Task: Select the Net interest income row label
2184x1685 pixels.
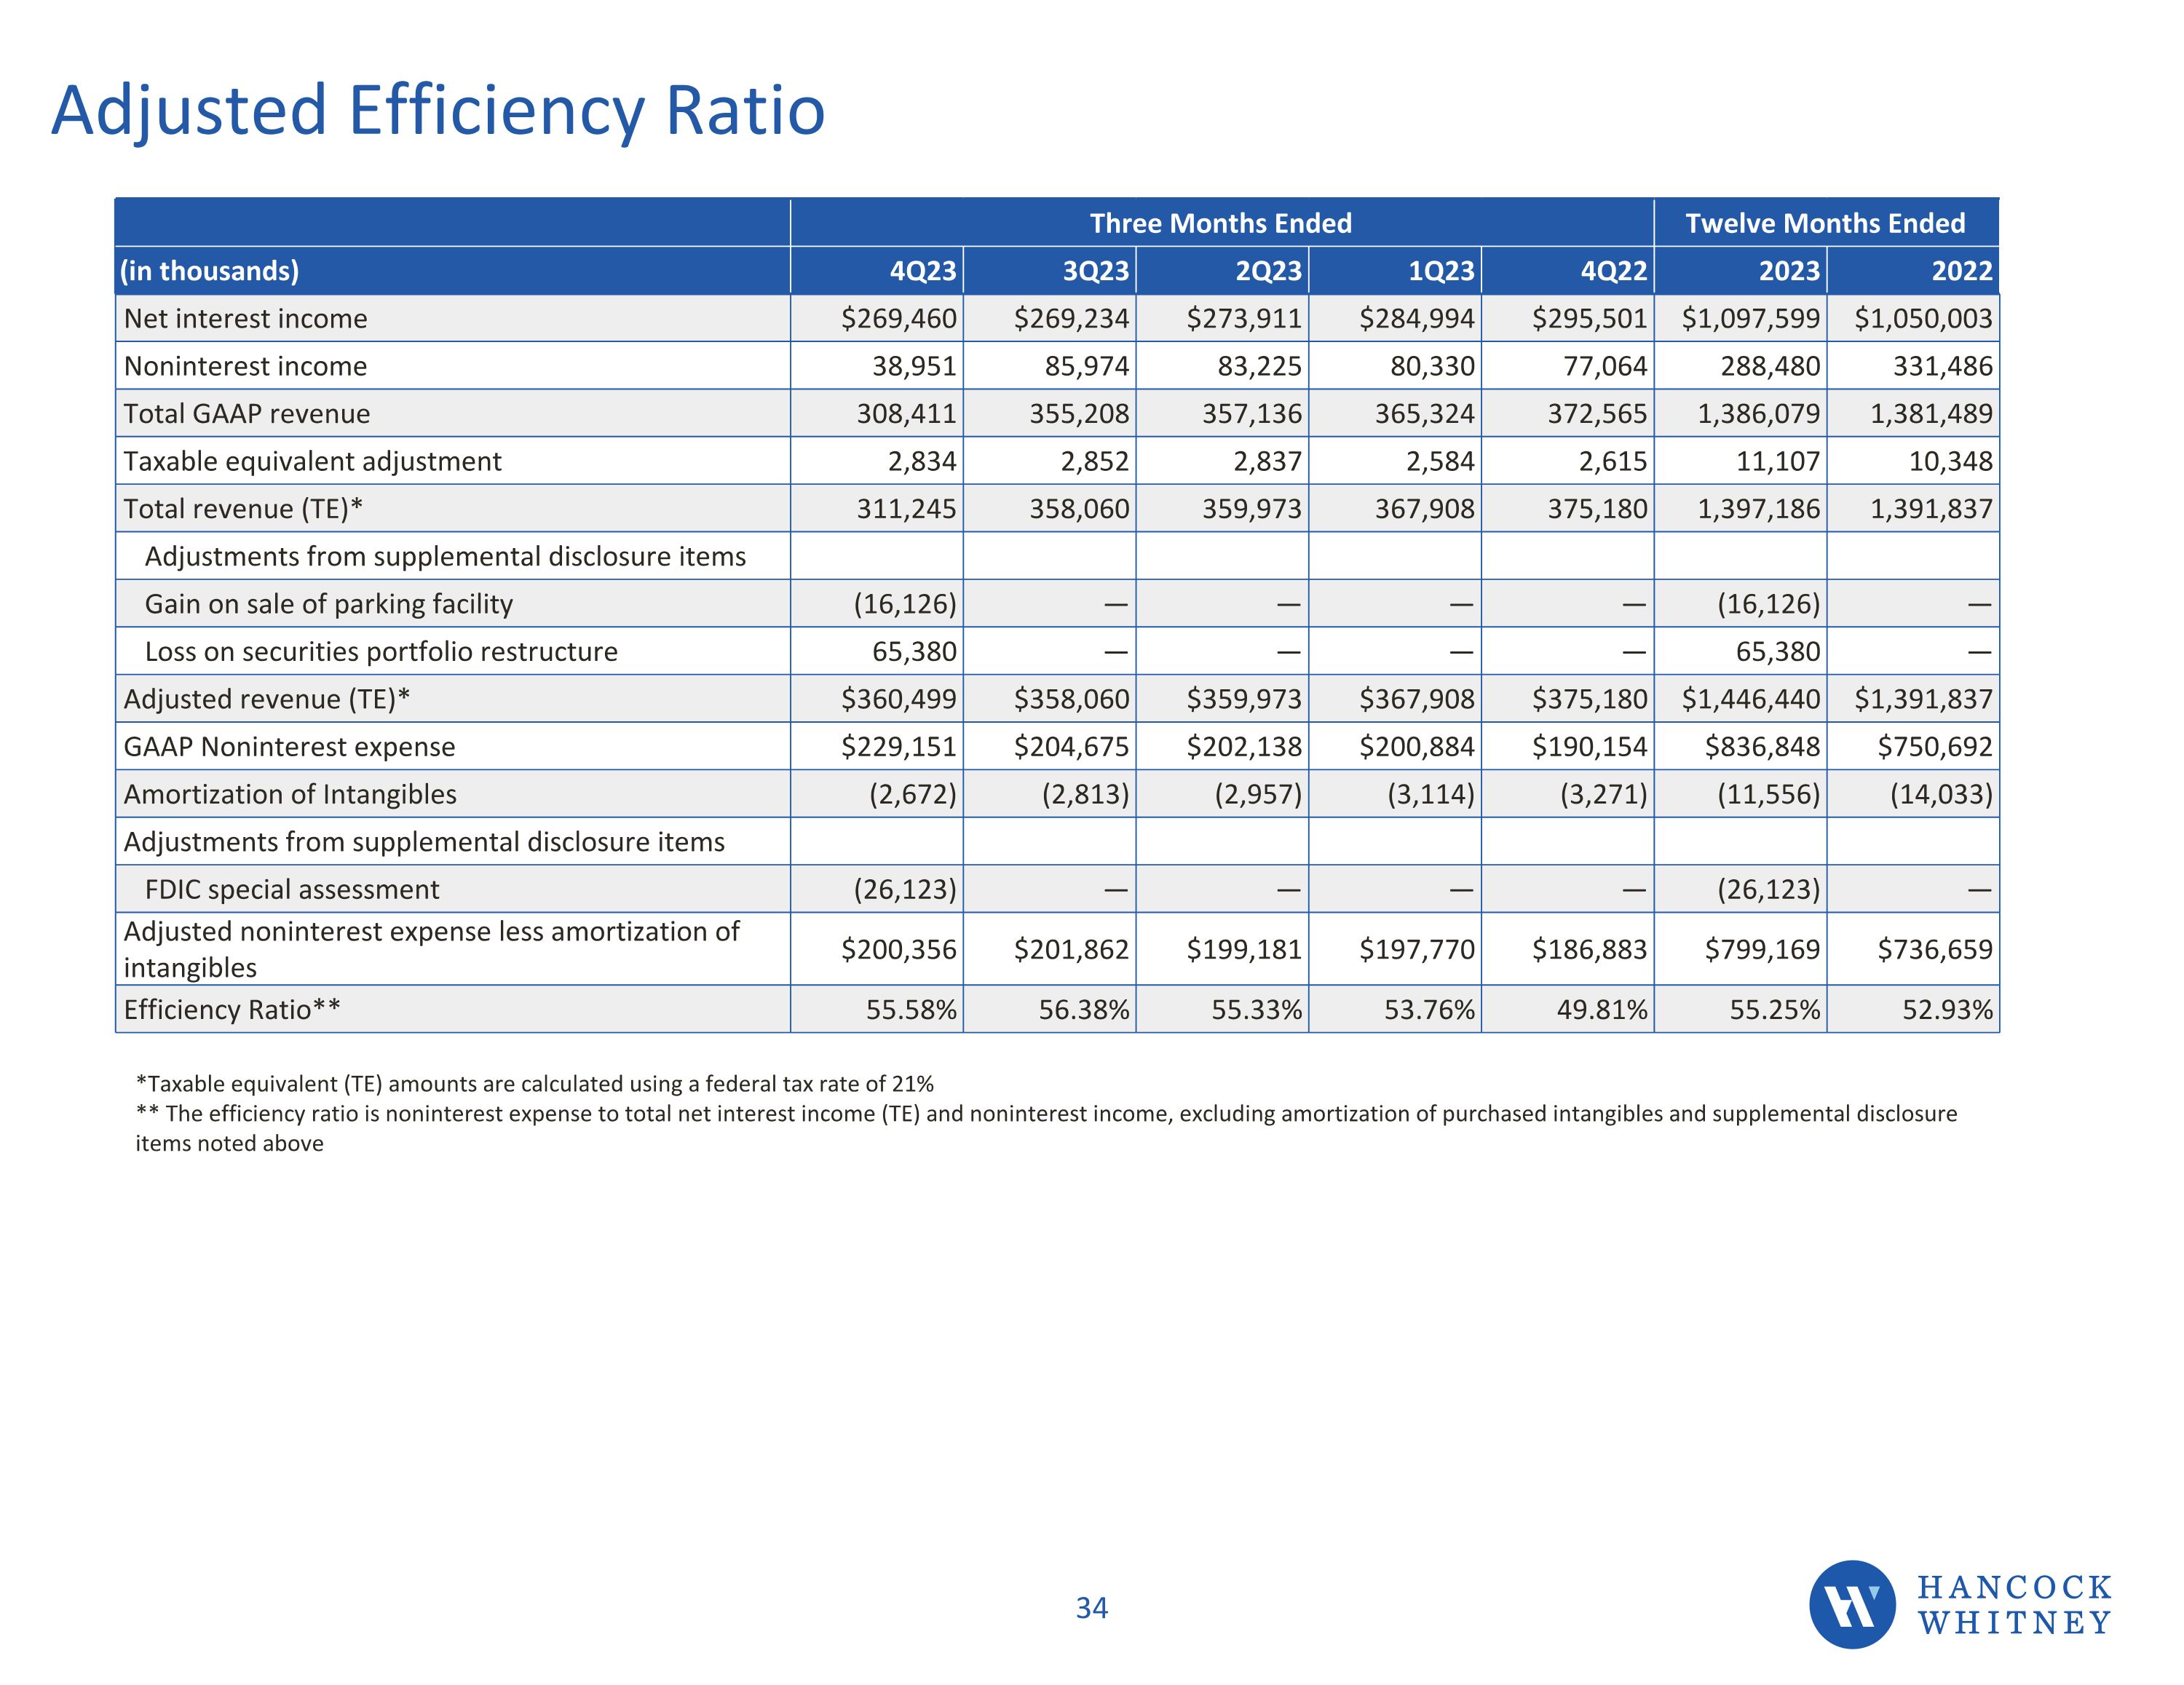Action: tap(246, 319)
